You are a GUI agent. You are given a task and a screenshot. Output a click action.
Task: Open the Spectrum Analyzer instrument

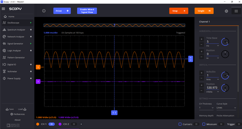pos(16,30)
